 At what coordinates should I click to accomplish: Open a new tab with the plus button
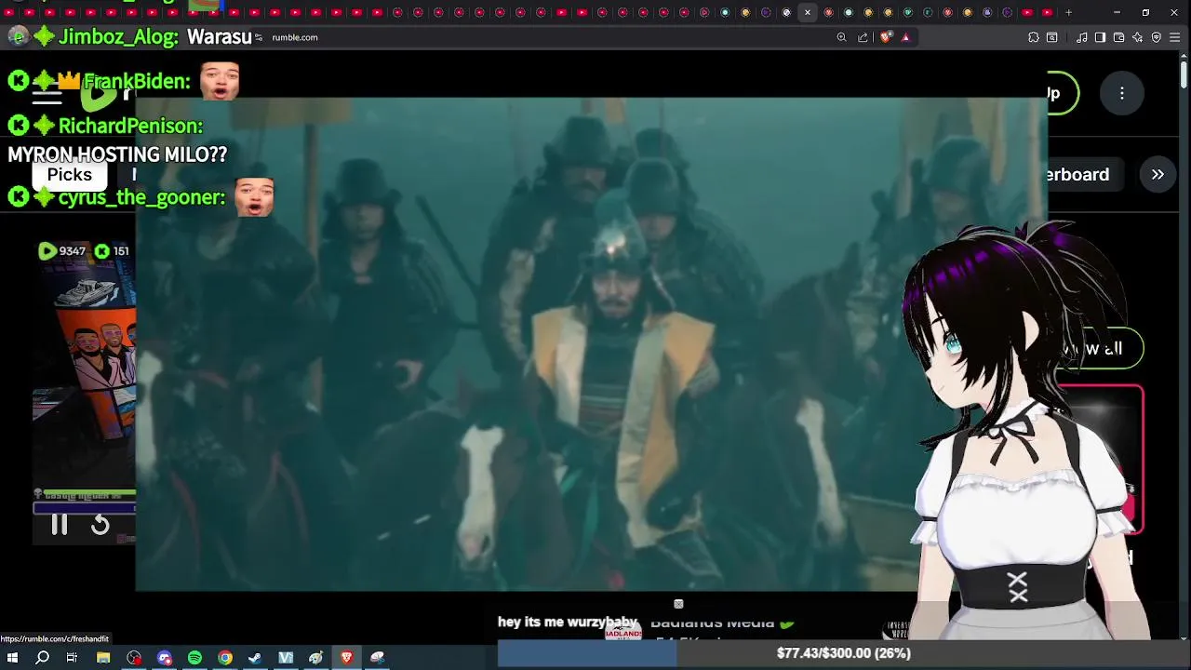click(1068, 12)
